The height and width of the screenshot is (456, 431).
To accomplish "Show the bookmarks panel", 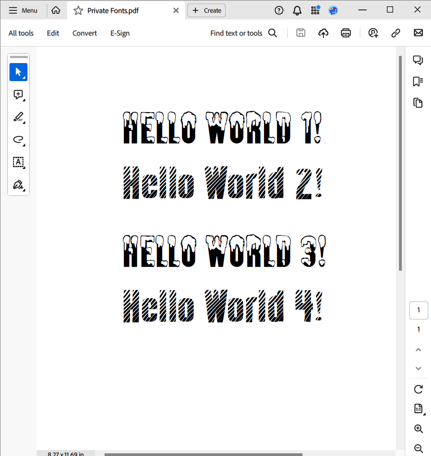I will pos(418,82).
